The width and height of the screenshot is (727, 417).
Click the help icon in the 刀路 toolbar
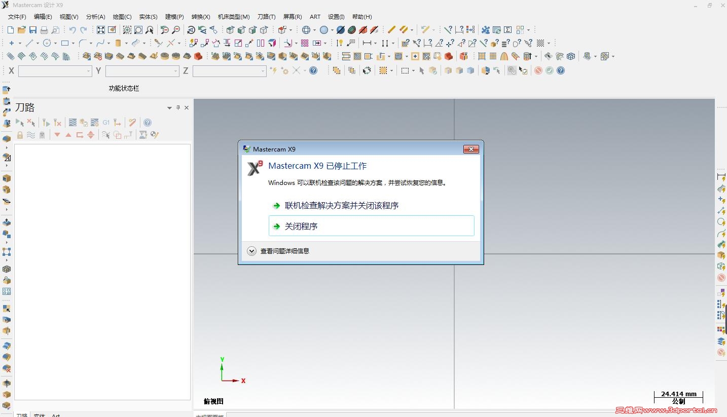coord(148,122)
